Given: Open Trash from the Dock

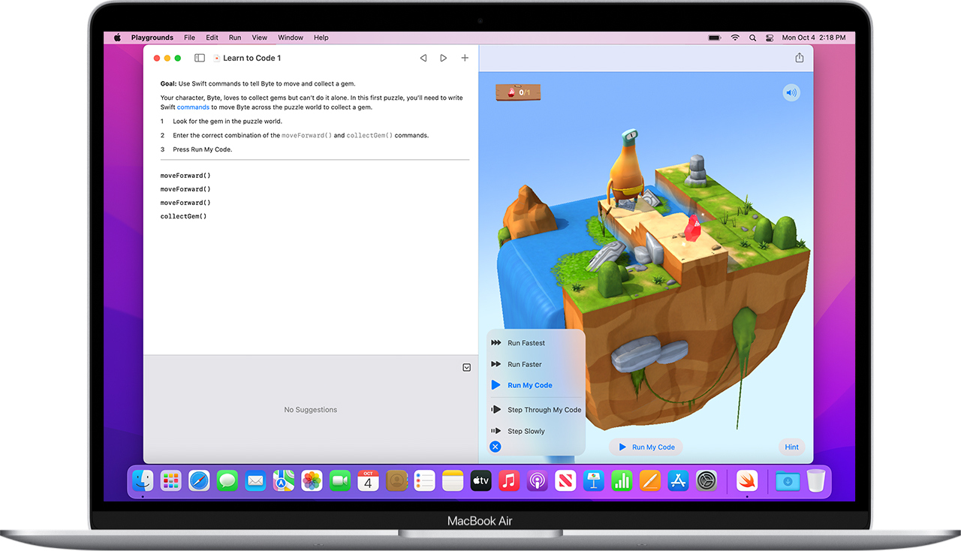Looking at the screenshot, I should point(816,480).
